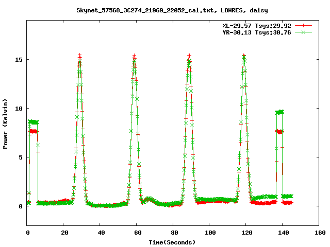
Task: Click the peak of the pulse near 119 seconds
Action: (x=244, y=56)
